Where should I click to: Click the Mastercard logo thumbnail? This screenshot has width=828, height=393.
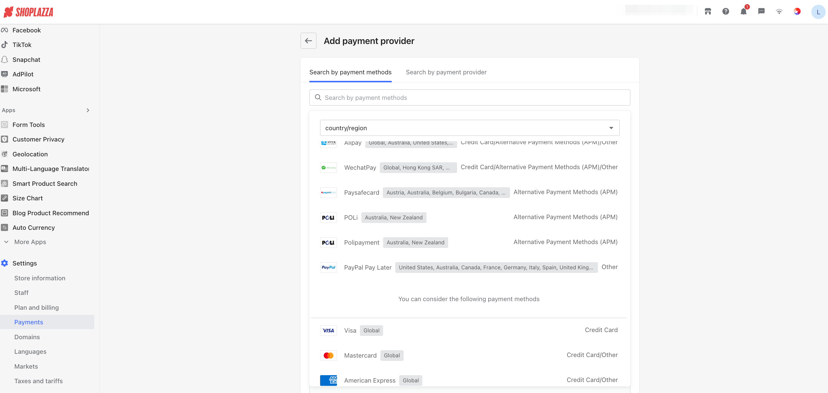328,355
